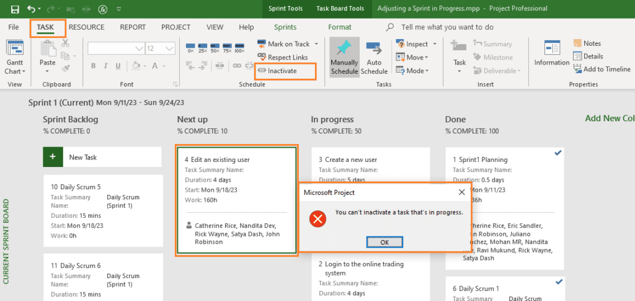Click the Tell me what you want search box
The width and height of the screenshot is (635, 301).
pyautogui.click(x=447, y=27)
